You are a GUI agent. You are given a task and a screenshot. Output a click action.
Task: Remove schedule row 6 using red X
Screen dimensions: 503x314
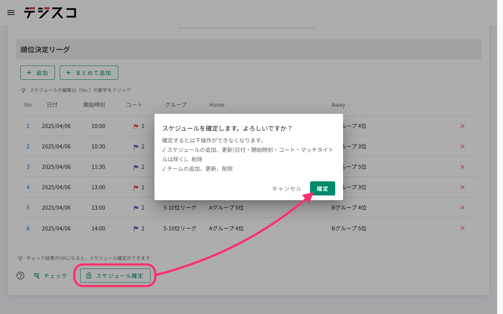[463, 228]
